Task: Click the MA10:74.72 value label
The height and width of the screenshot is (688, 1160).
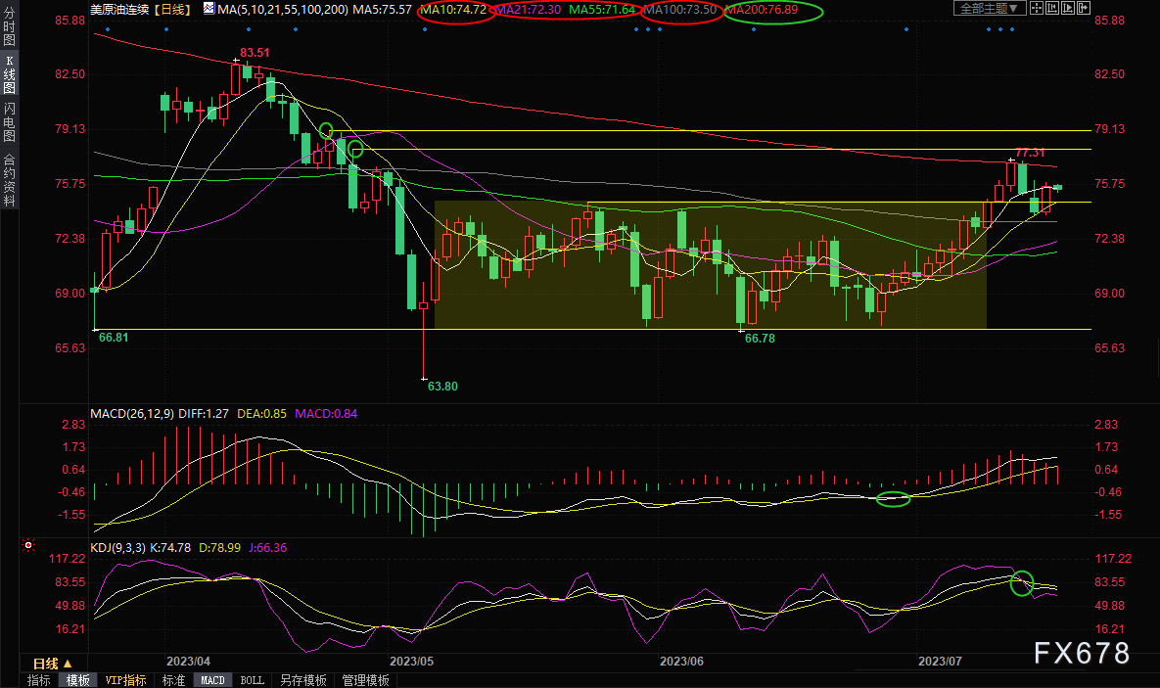Action: coord(453,10)
